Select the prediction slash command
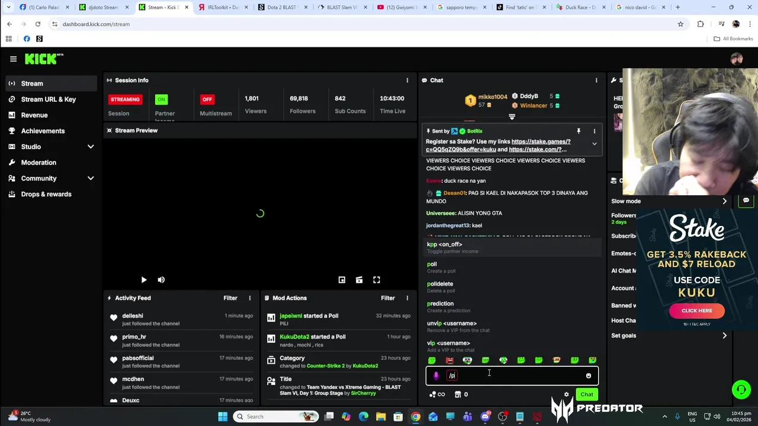 pos(512,306)
